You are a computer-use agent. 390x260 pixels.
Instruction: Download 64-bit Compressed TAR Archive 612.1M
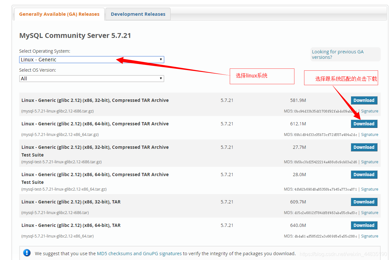364,124
